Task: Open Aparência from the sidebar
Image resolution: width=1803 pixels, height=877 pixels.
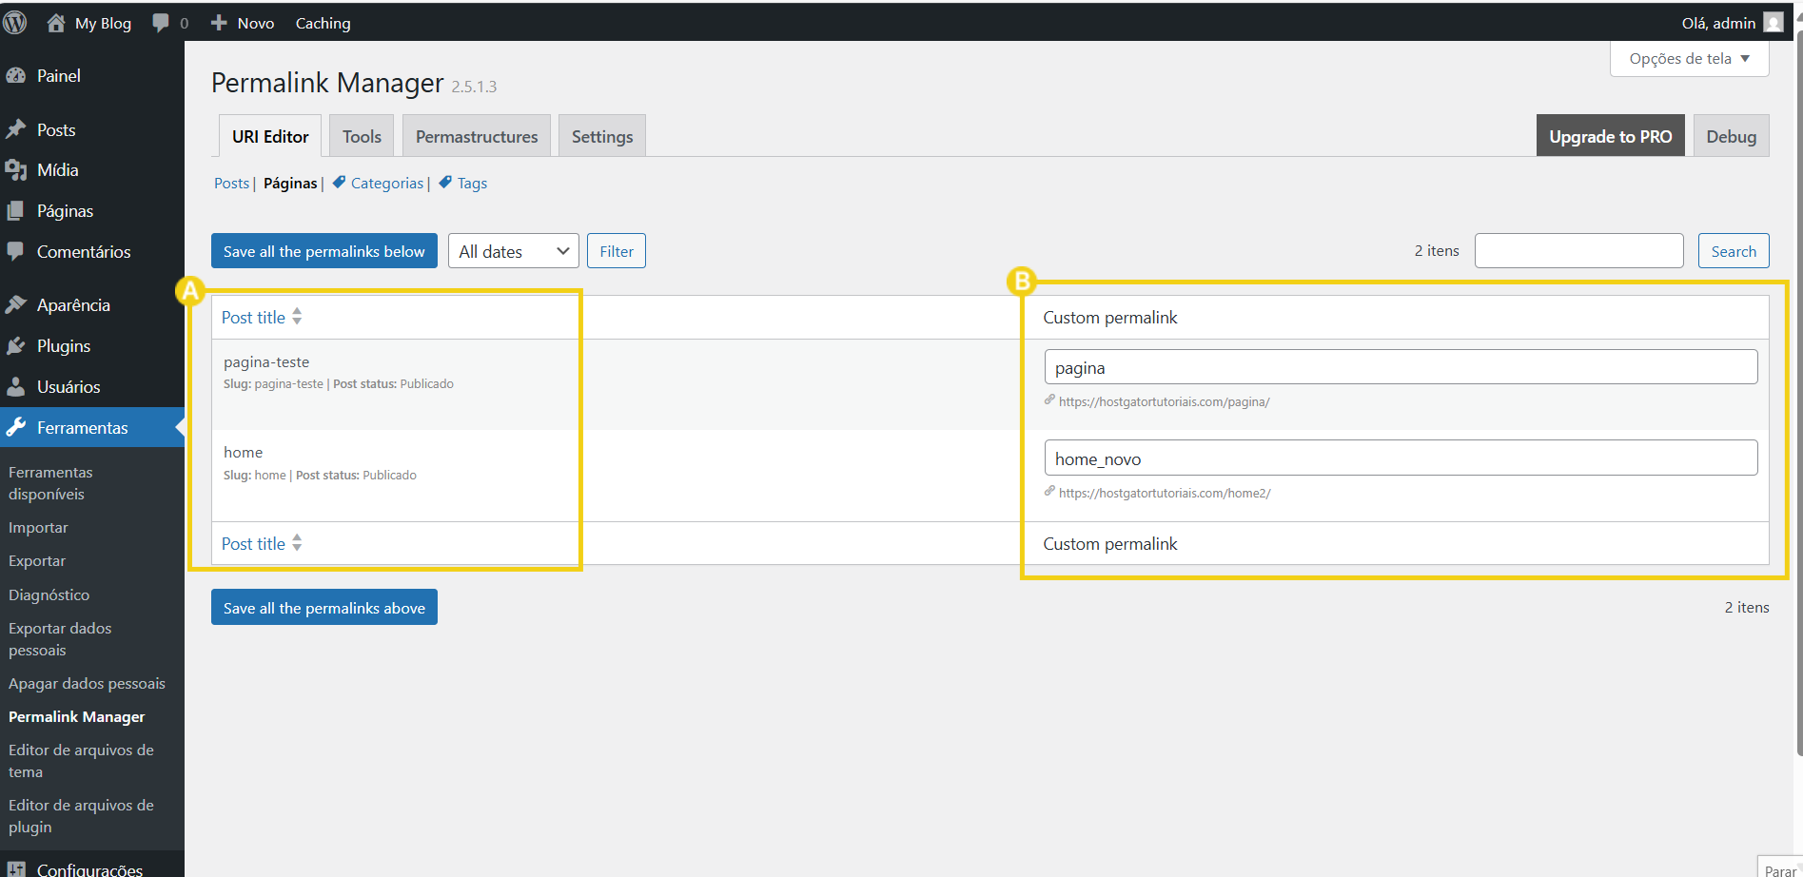Action: pyautogui.click(x=72, y=305)
